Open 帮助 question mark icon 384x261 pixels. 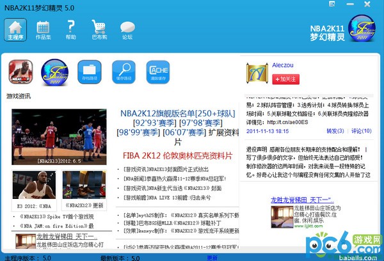click(x=71, y=30)
